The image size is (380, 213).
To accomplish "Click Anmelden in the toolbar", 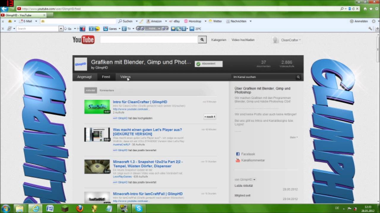I will click(x=359, y=21).
